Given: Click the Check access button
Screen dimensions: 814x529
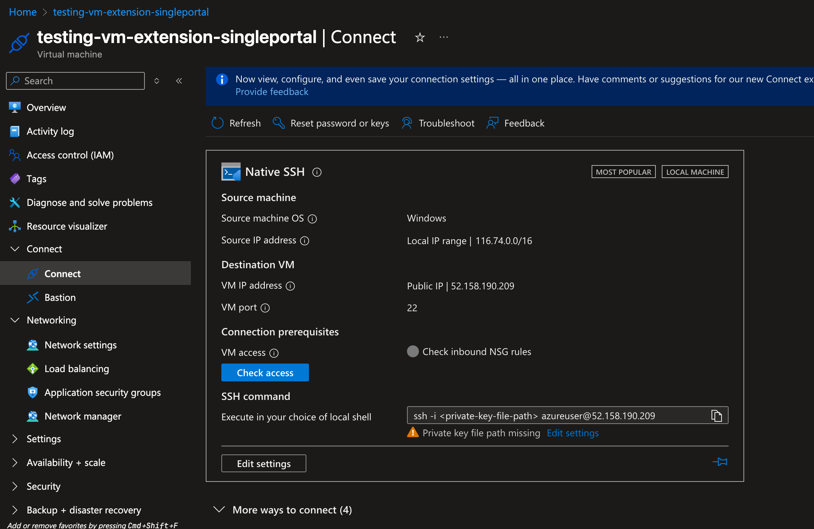Looking at the screenshot, I should (x=265, y=372).
